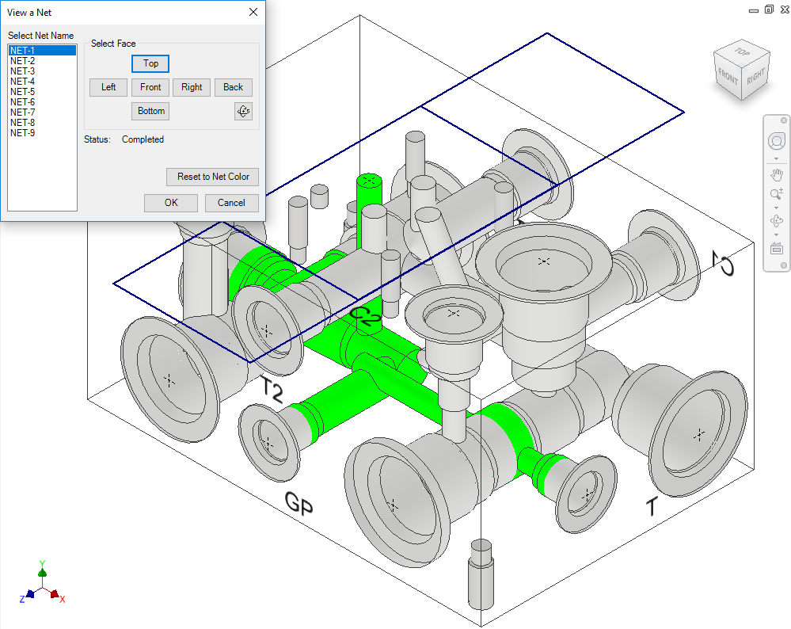Image resolution: width=791 pixels, height=629 pixels.
Task: Restore down the drawing window
Action: point(768,10)
